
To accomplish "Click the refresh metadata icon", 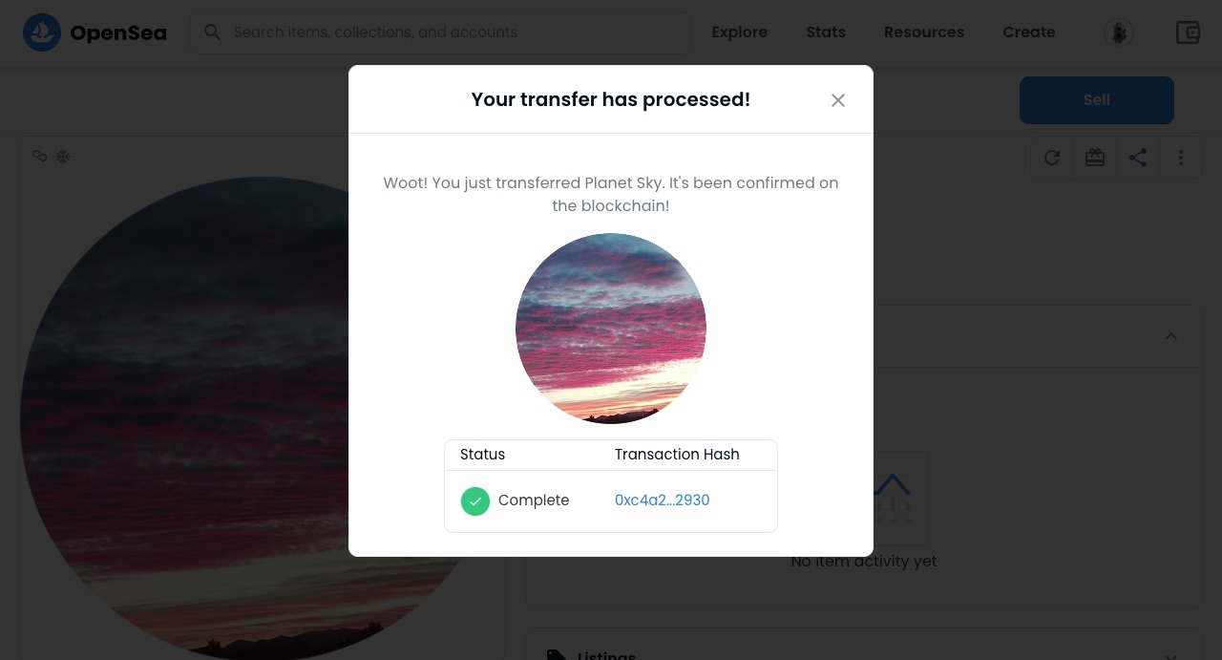I will tap(1052, 158).
